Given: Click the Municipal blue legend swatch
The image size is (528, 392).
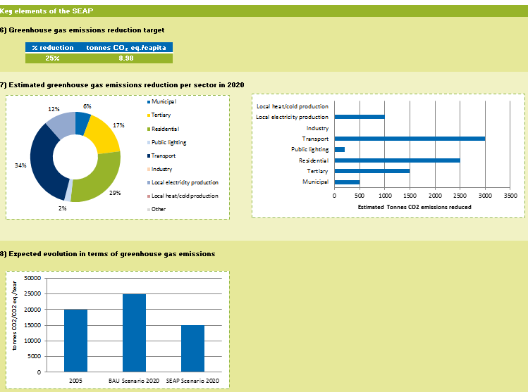Looking at the screenshot, I should point(149,102).
